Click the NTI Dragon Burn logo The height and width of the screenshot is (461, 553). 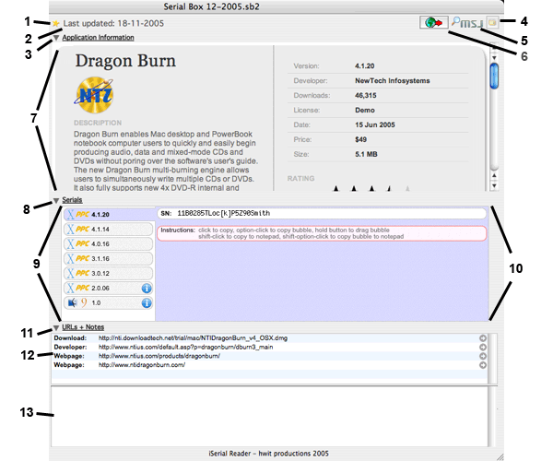pos(94,95)
